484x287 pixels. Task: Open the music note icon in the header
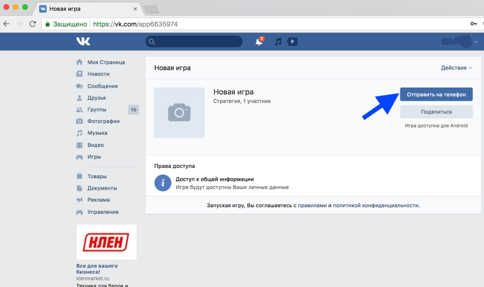pyautogui.click(x=278, y=42)
